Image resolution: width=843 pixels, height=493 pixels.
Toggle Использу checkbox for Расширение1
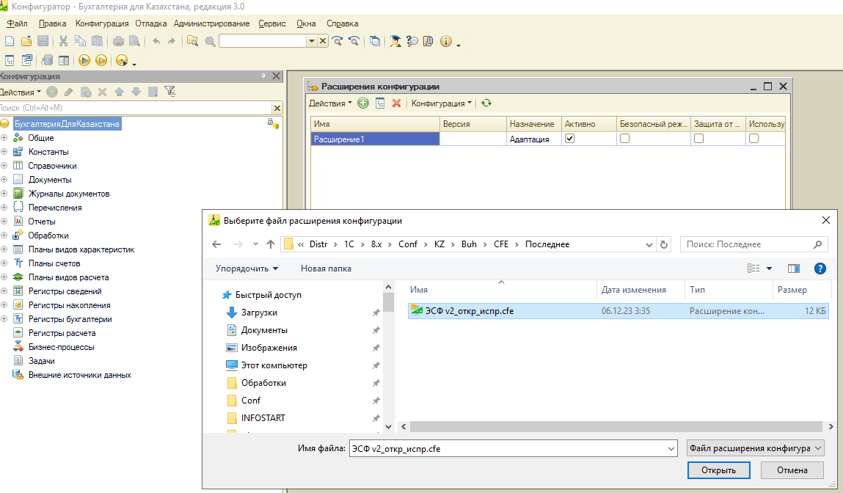753,139
